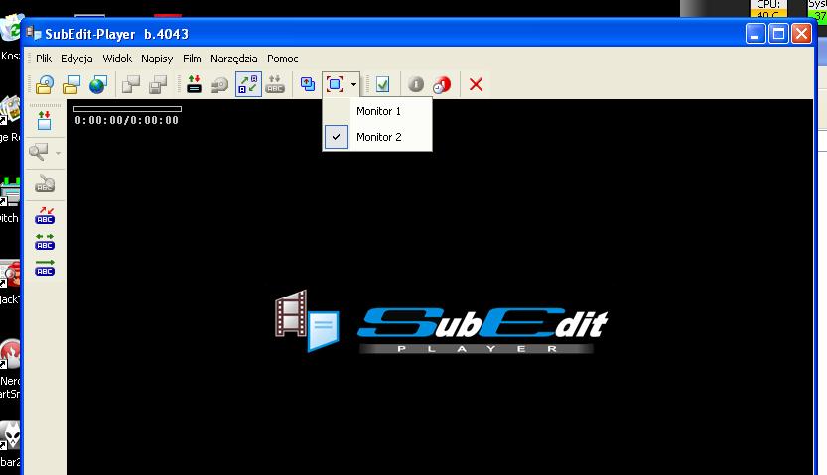
Task: Open the Pomoc menu
Action: coord(282,59)
